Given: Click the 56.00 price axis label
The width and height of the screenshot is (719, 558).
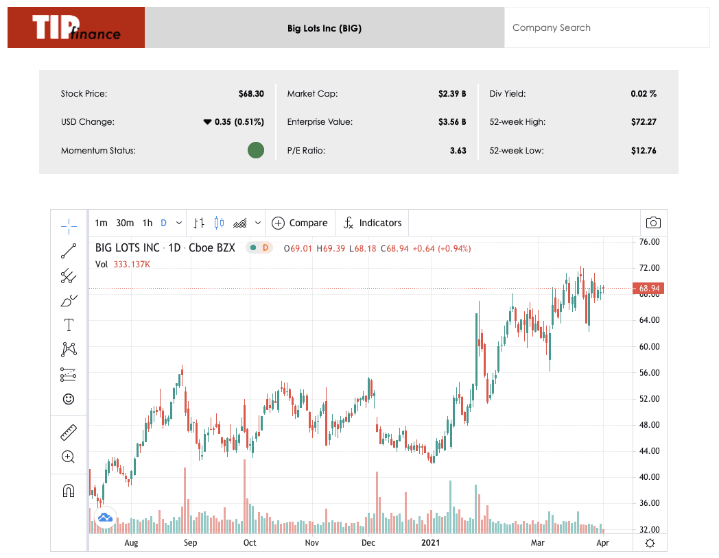Looking at the screenshot, I should [x=649, y=373].
